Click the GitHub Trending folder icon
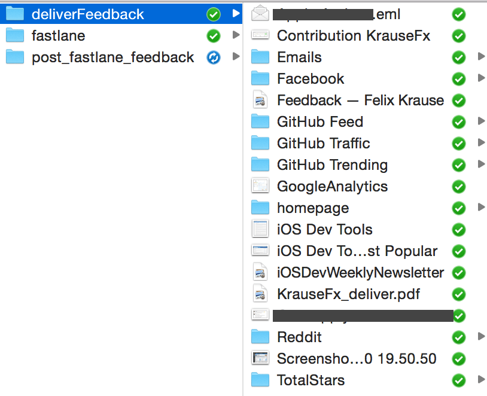The width and height of the screenshot is (487, 396). [260, 165]
